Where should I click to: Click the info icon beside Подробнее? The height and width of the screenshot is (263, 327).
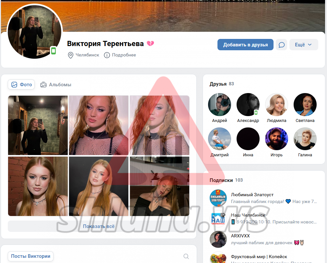pyautogui.click(x=107, y=55)
